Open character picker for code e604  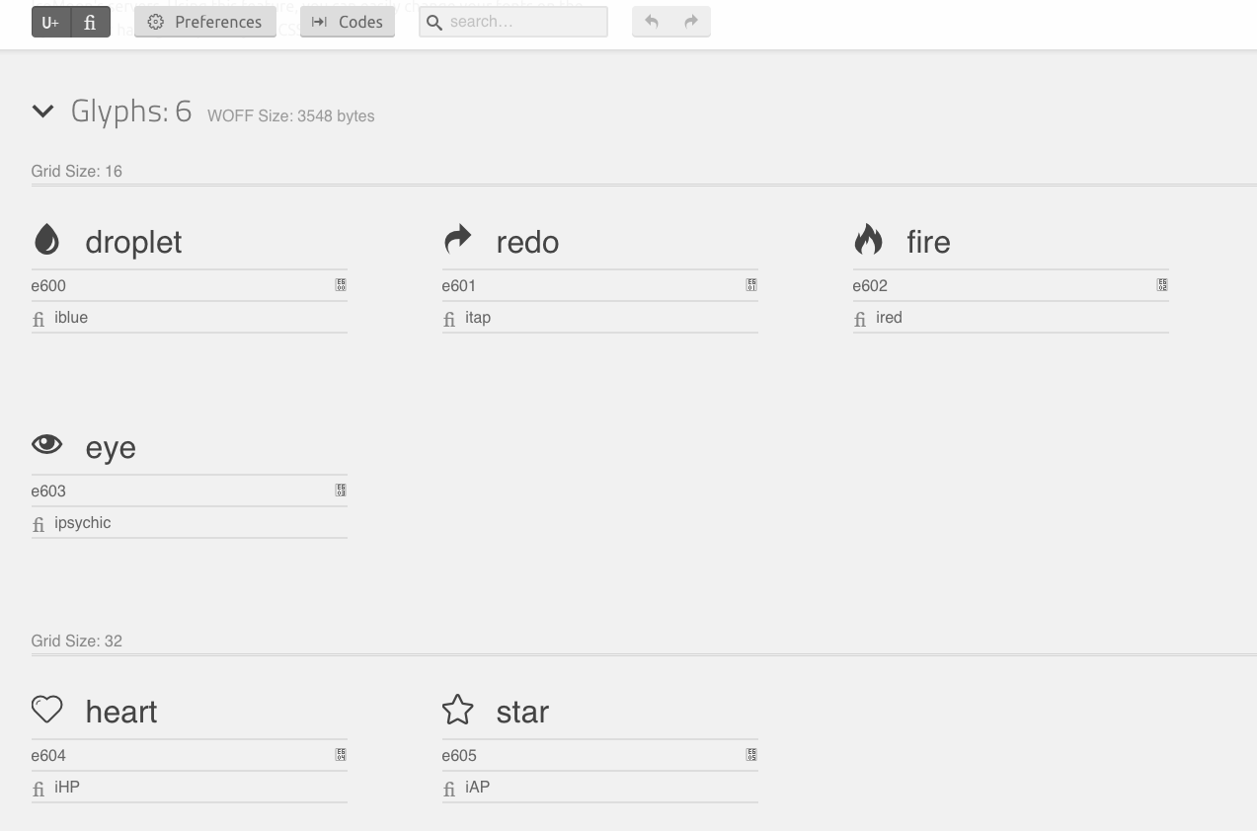click(341, 755)
